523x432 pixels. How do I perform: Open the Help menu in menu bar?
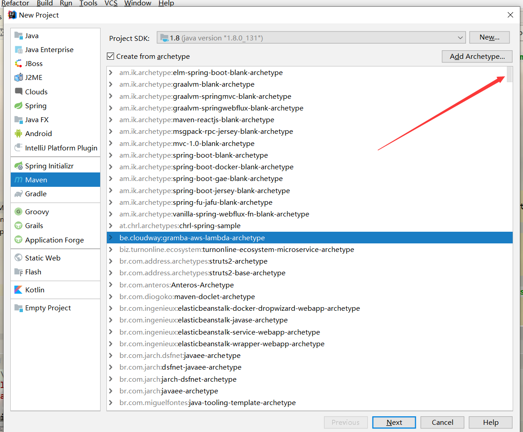tap(166, 3)
